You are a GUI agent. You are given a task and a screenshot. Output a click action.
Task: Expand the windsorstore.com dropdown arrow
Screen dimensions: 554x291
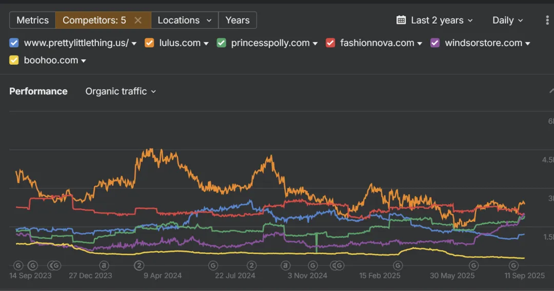(528, 44)
